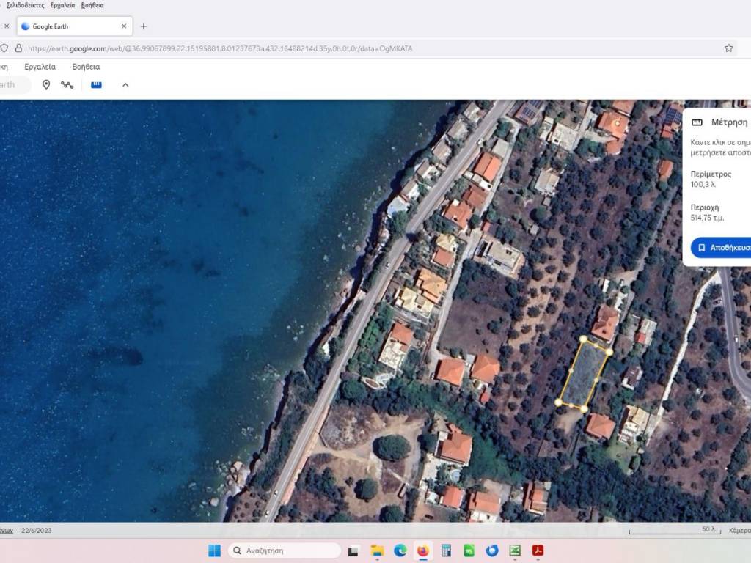This screenshot has width=751, height=563.
Task: Open a new browser tab
Action: (x=143, y=26)
